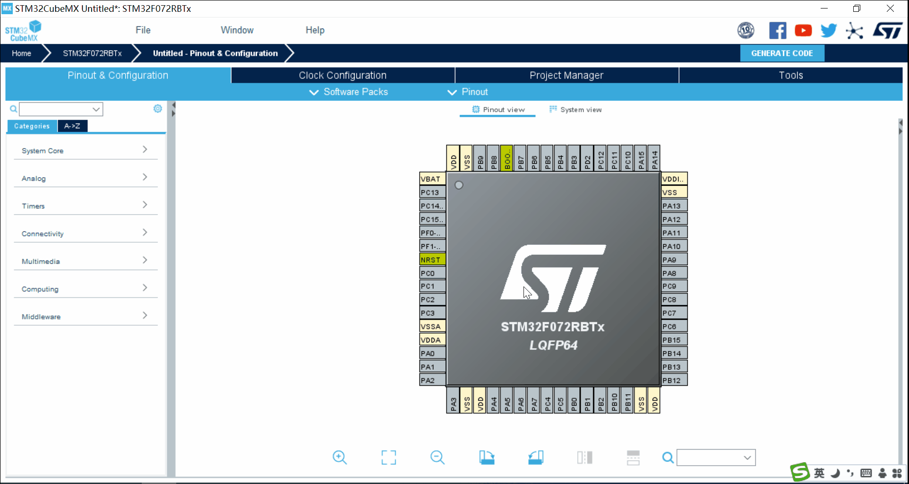The height and width of the screenshot is (484, 909).
Task: Select the PC13 pin on chip
Action: point(432,192)
